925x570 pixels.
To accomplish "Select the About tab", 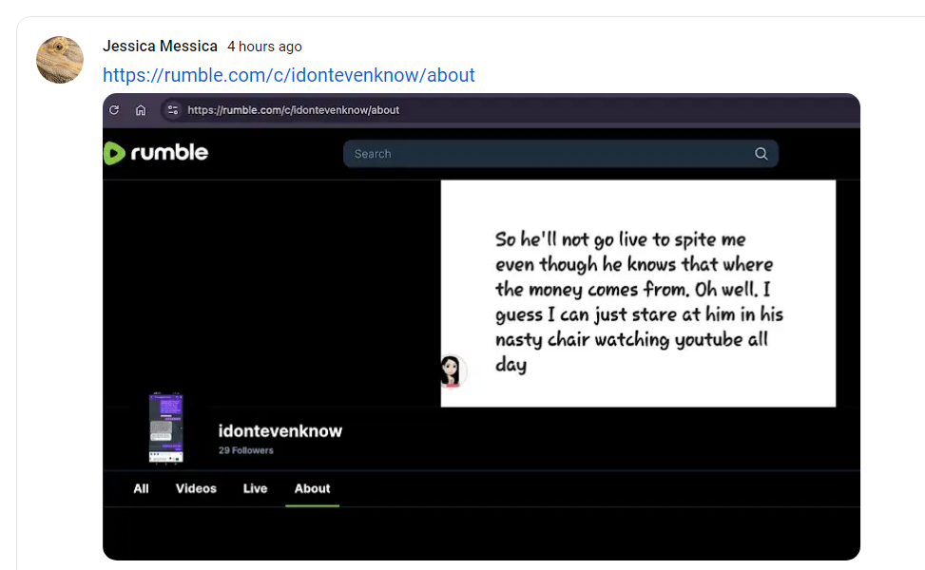I will coord(312,488).
